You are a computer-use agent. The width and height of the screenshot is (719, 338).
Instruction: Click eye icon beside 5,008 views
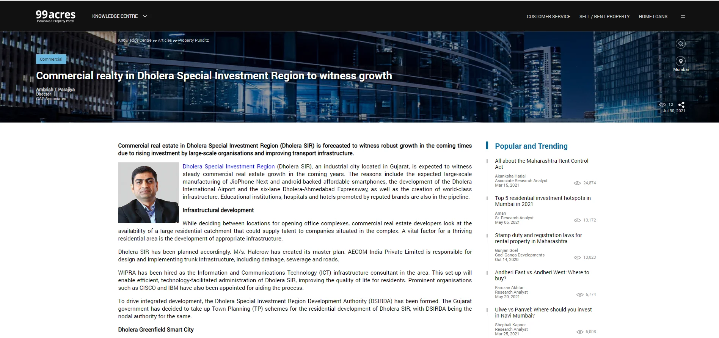tap(580, 332)
